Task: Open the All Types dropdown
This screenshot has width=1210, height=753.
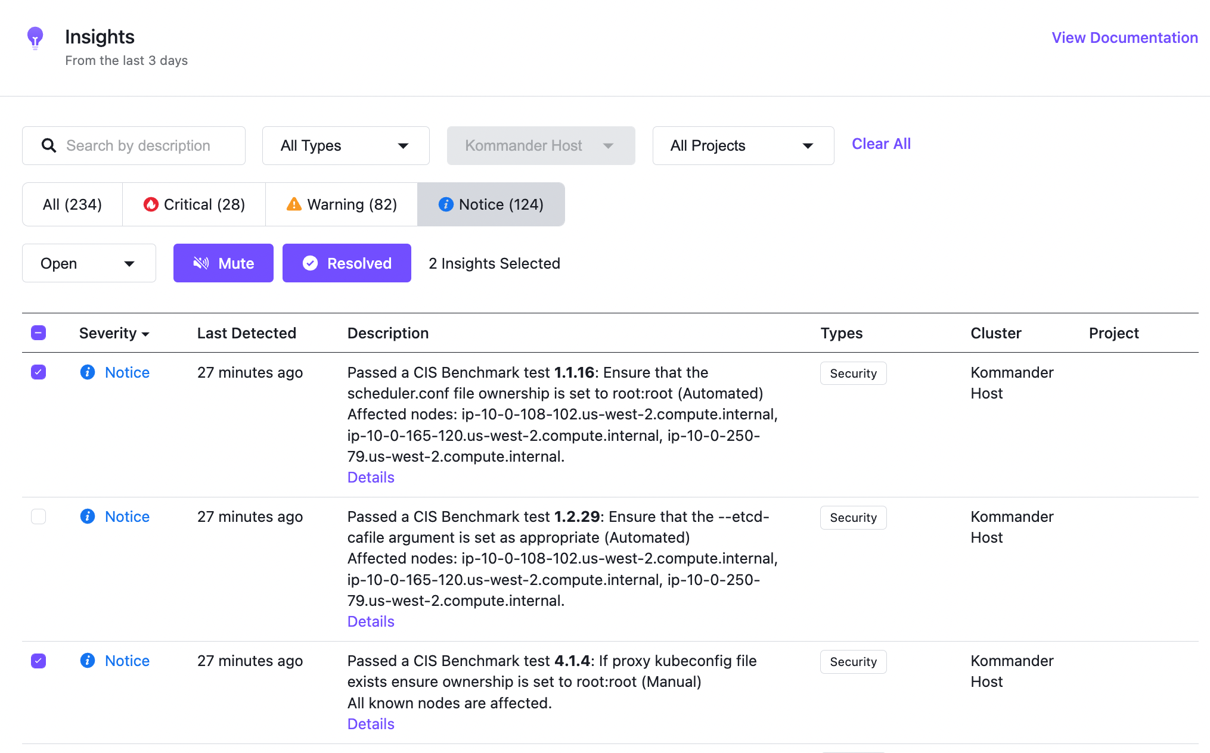Action: point(345,145)
